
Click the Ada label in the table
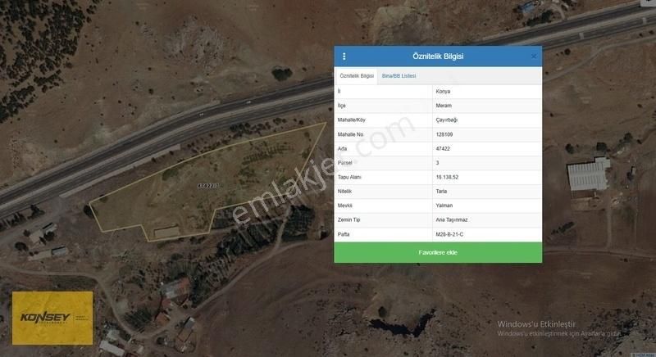(x=342, y=149)
